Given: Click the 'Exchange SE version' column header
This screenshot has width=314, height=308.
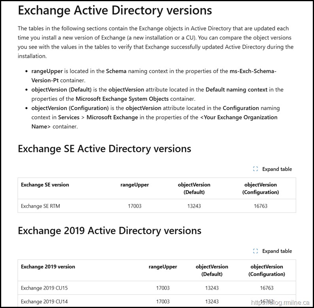Looking at the screenshot, I should point(45,185).
